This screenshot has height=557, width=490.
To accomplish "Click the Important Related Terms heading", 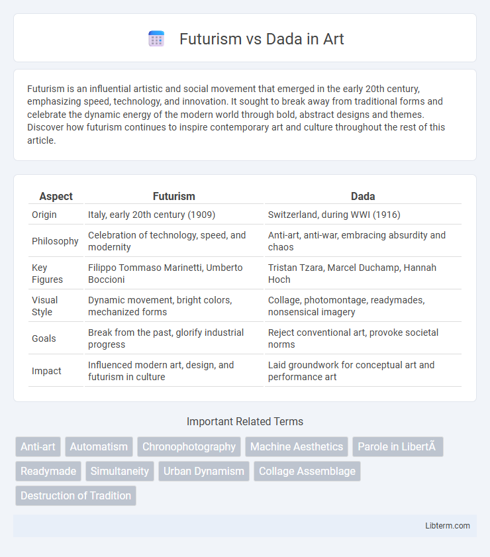I will tap(245, 421).
